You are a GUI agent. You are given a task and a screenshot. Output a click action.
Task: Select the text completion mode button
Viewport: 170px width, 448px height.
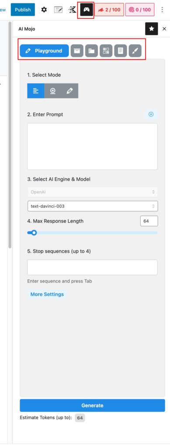(36, 91)
